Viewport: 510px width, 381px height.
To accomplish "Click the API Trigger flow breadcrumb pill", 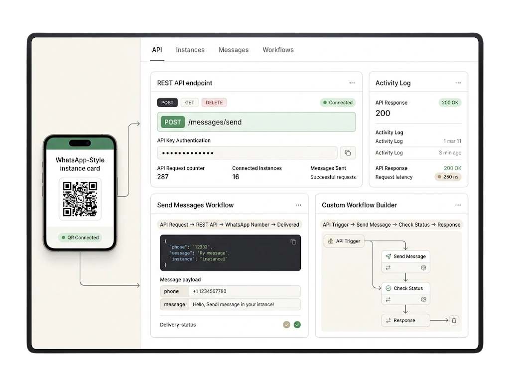I will pos(391,225).
